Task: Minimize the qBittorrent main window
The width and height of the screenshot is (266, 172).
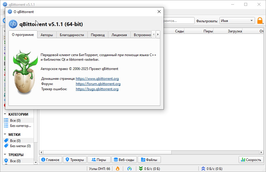Action: pyautogui.click(x=232, y=5)
